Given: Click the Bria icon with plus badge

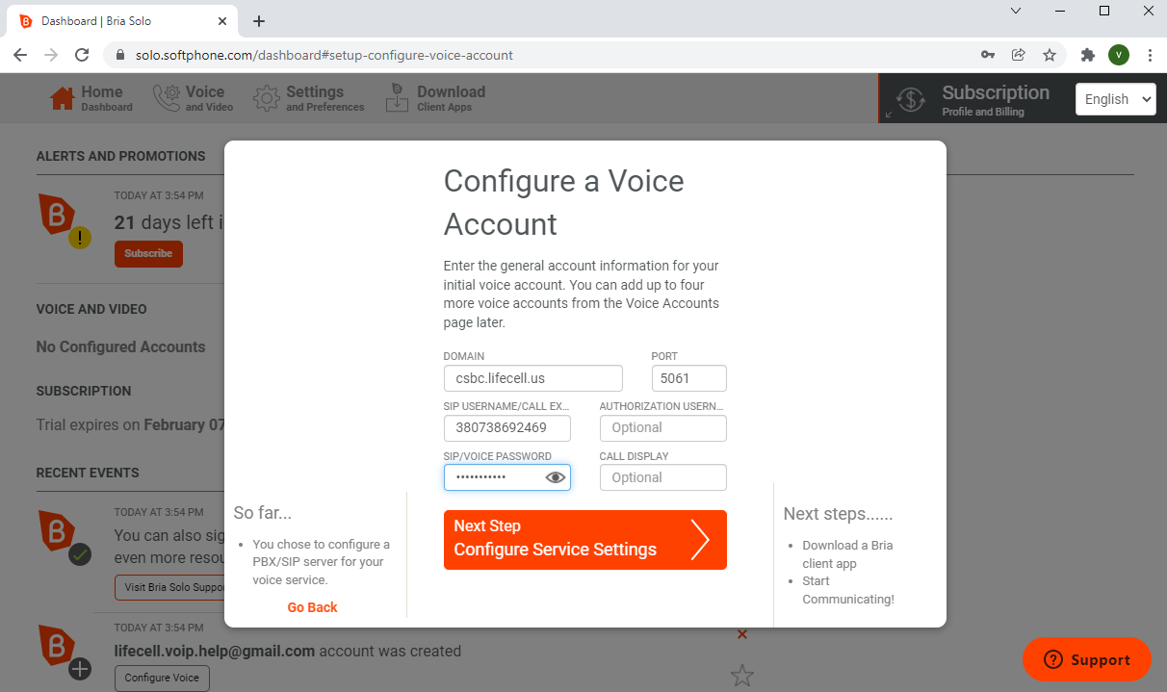Looking at the screenshot, I should click(x=64, y=652).
